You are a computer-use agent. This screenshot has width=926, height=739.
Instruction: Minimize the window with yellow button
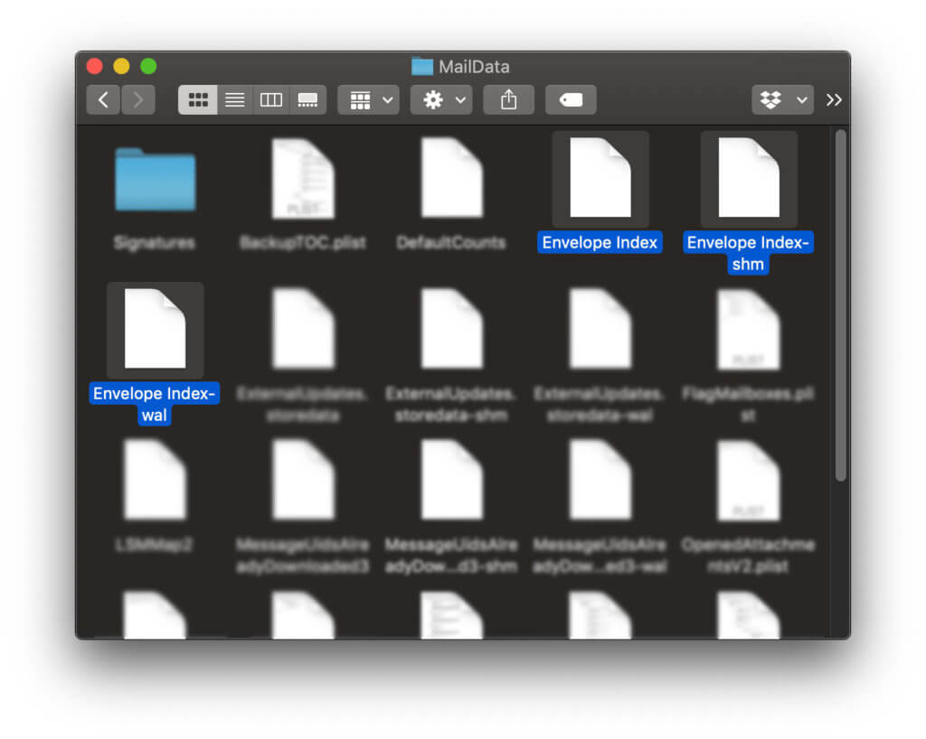(x=122, y=66)
